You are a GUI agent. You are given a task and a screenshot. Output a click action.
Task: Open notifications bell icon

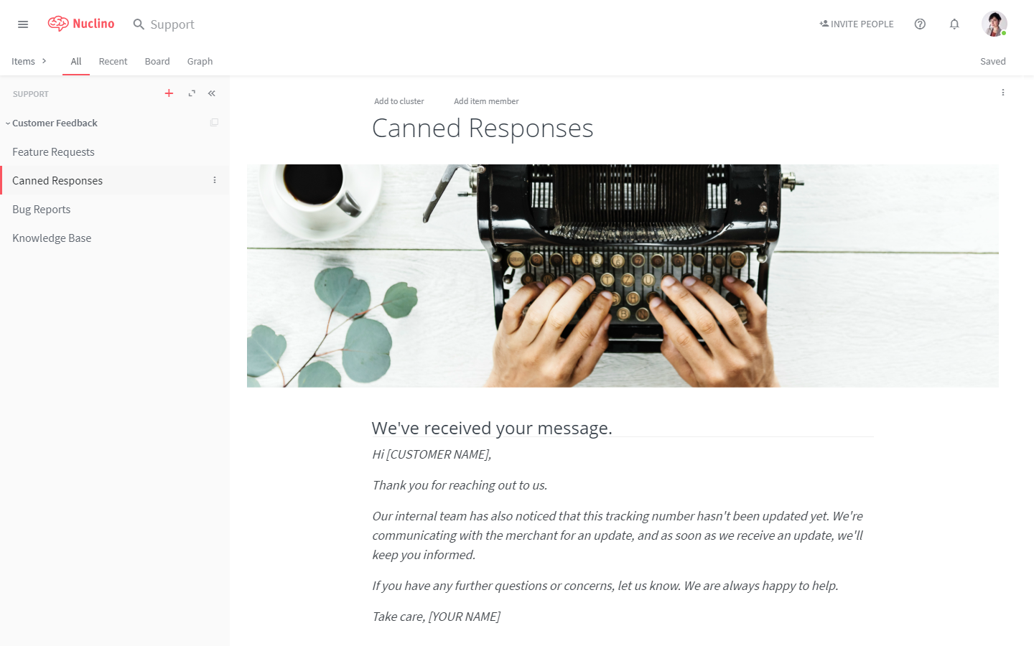tap(954, 24)
